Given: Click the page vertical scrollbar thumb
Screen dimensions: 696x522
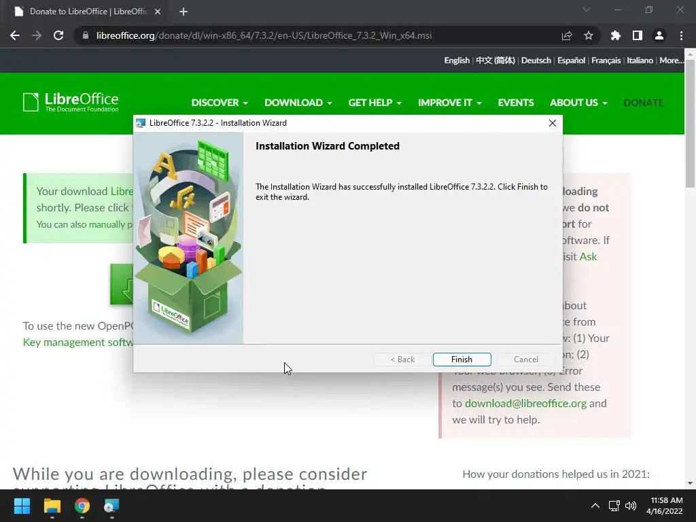Looking at the screenshot, I should 690,122.
